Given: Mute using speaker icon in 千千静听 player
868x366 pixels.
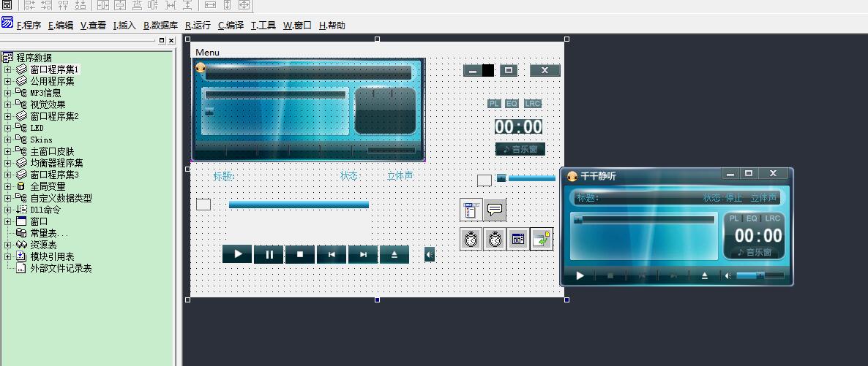Looking at the screenshot, I should pos(727,275).
